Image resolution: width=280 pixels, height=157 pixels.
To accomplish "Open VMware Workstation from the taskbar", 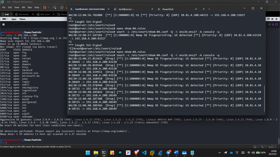I will tap(152, 153).
